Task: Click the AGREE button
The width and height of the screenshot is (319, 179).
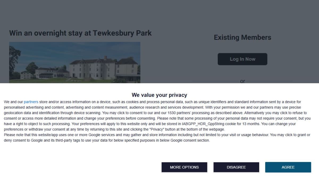Action: click(x=288, y=167)
